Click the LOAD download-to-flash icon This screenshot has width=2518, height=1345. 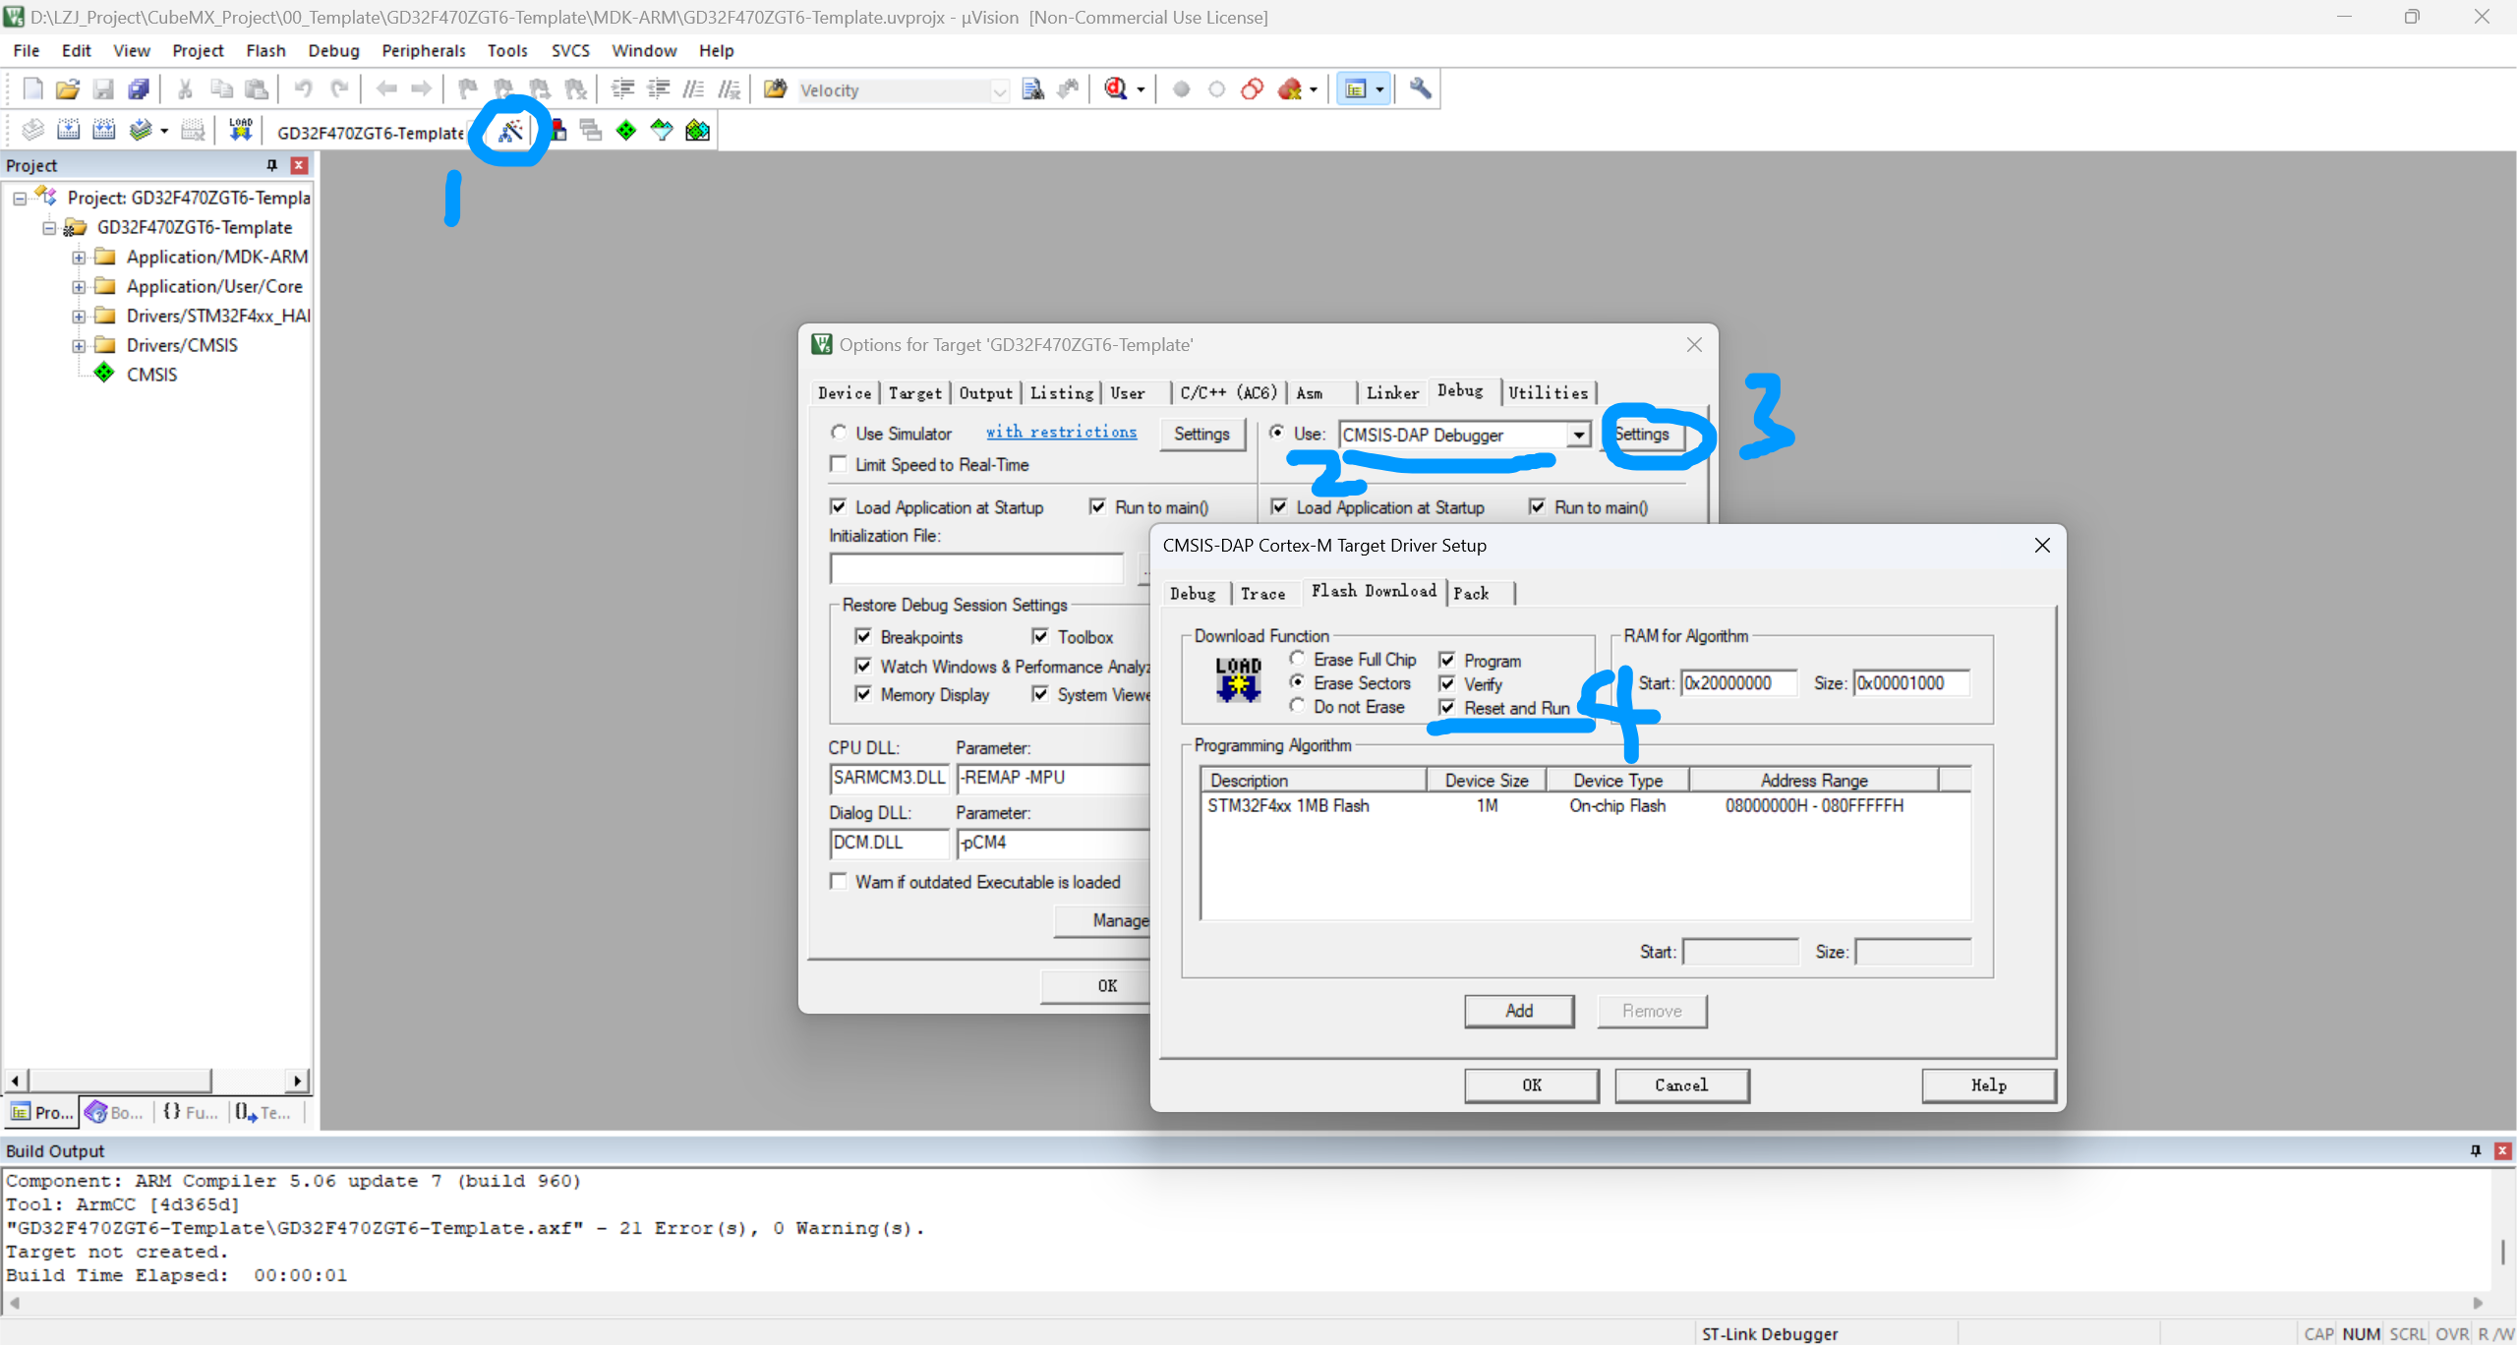click(x=241, y=131)
